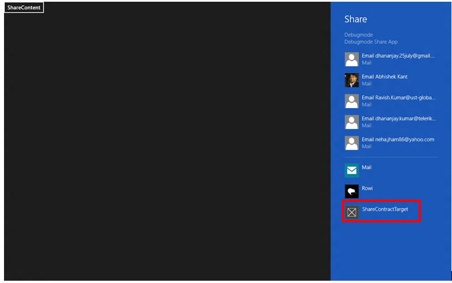Viewport: 452px width, 283px height.
Task: Choose the Rowi label as share target
Action: tap(367, 188)
